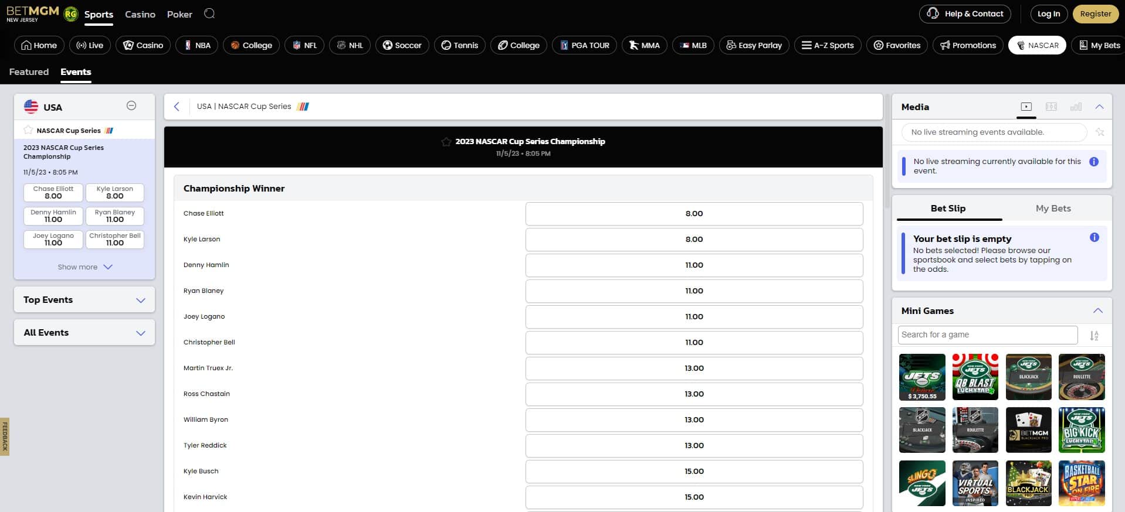The height and width of the screenshot is (512, 1125).
Task: Go to Home pill in nav bar
Action: [x=39, y=45]
